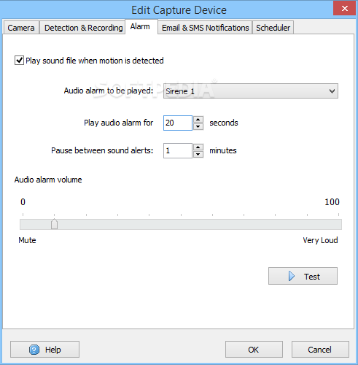
Task: Switch to the Camera tab
Action: click(x=21, y=28)
